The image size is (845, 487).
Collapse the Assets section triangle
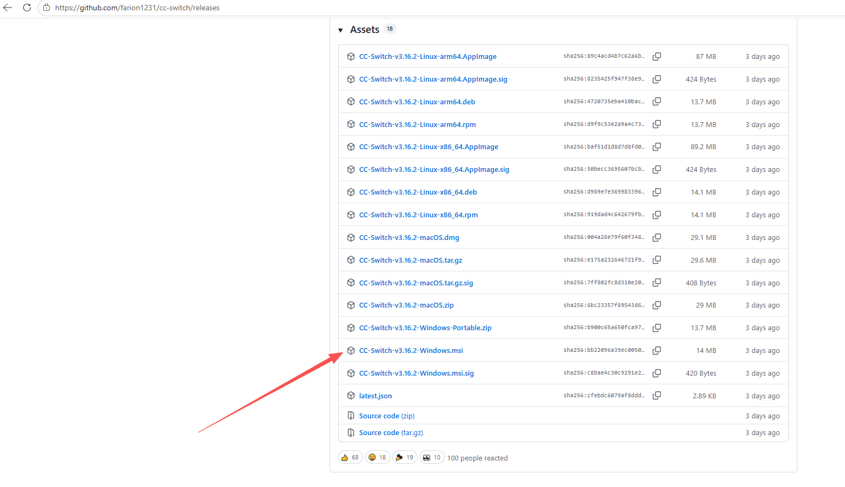click(340, 30)
